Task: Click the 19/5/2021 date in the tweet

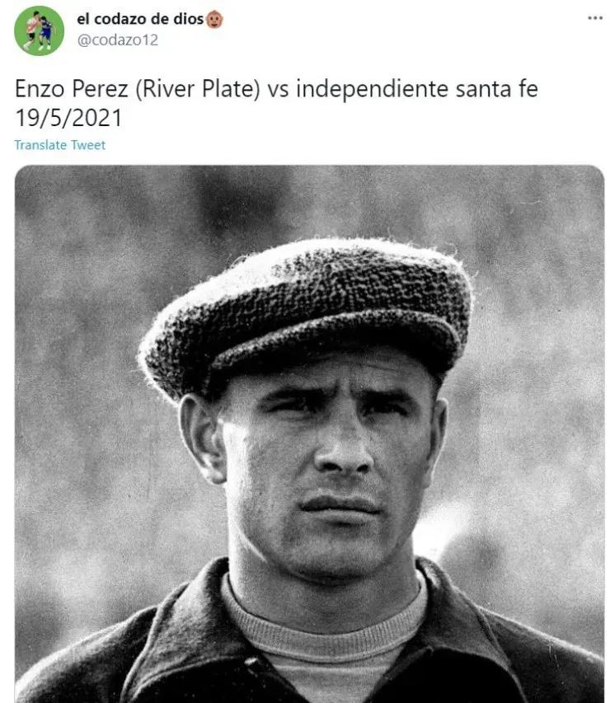Action: [x=68, y=119]
